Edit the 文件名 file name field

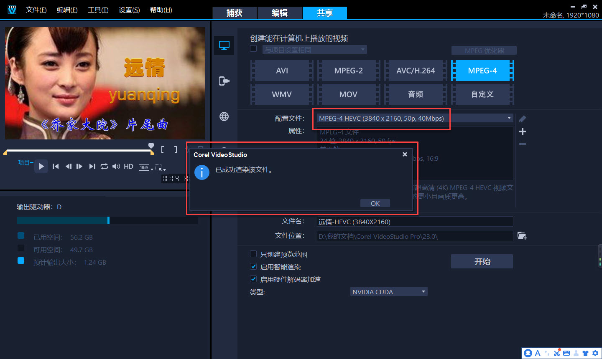(x=415, y=222)
